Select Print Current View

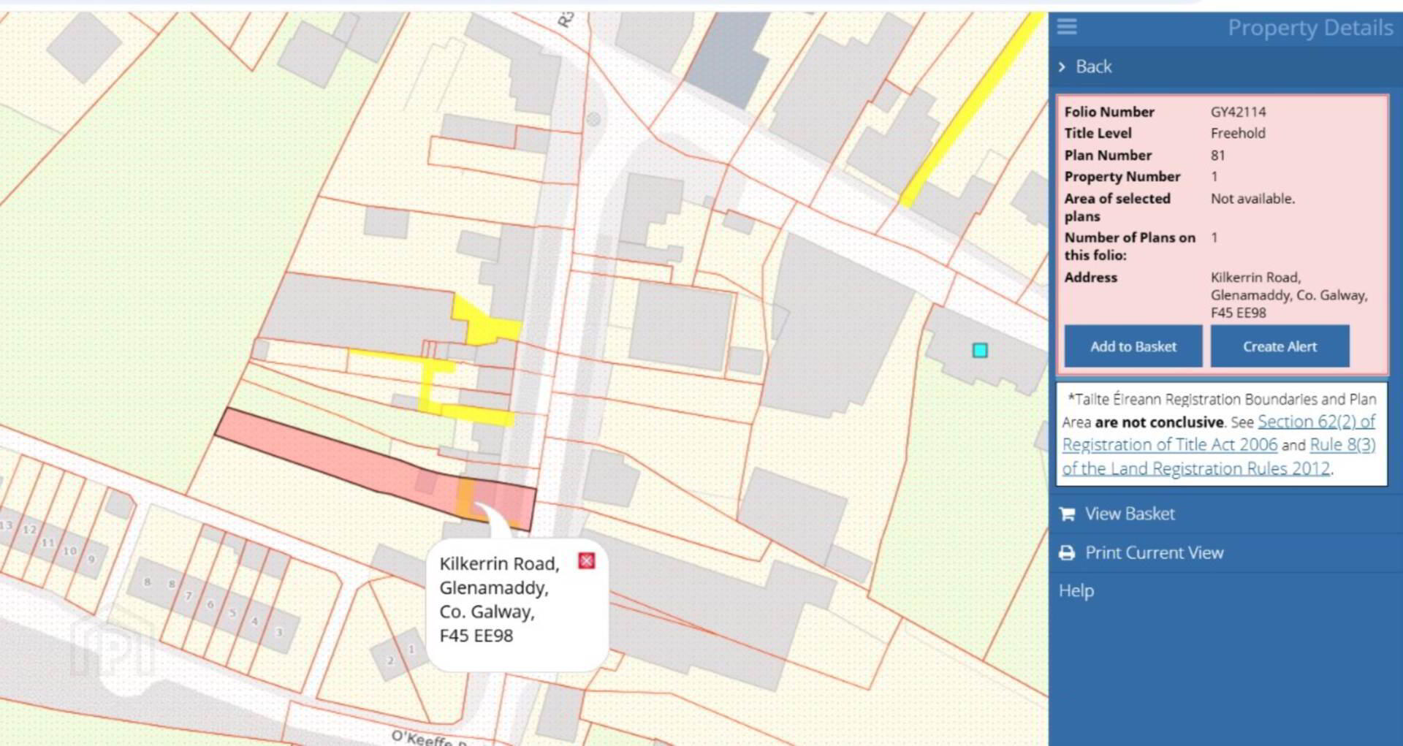(x=1154, y=552)
